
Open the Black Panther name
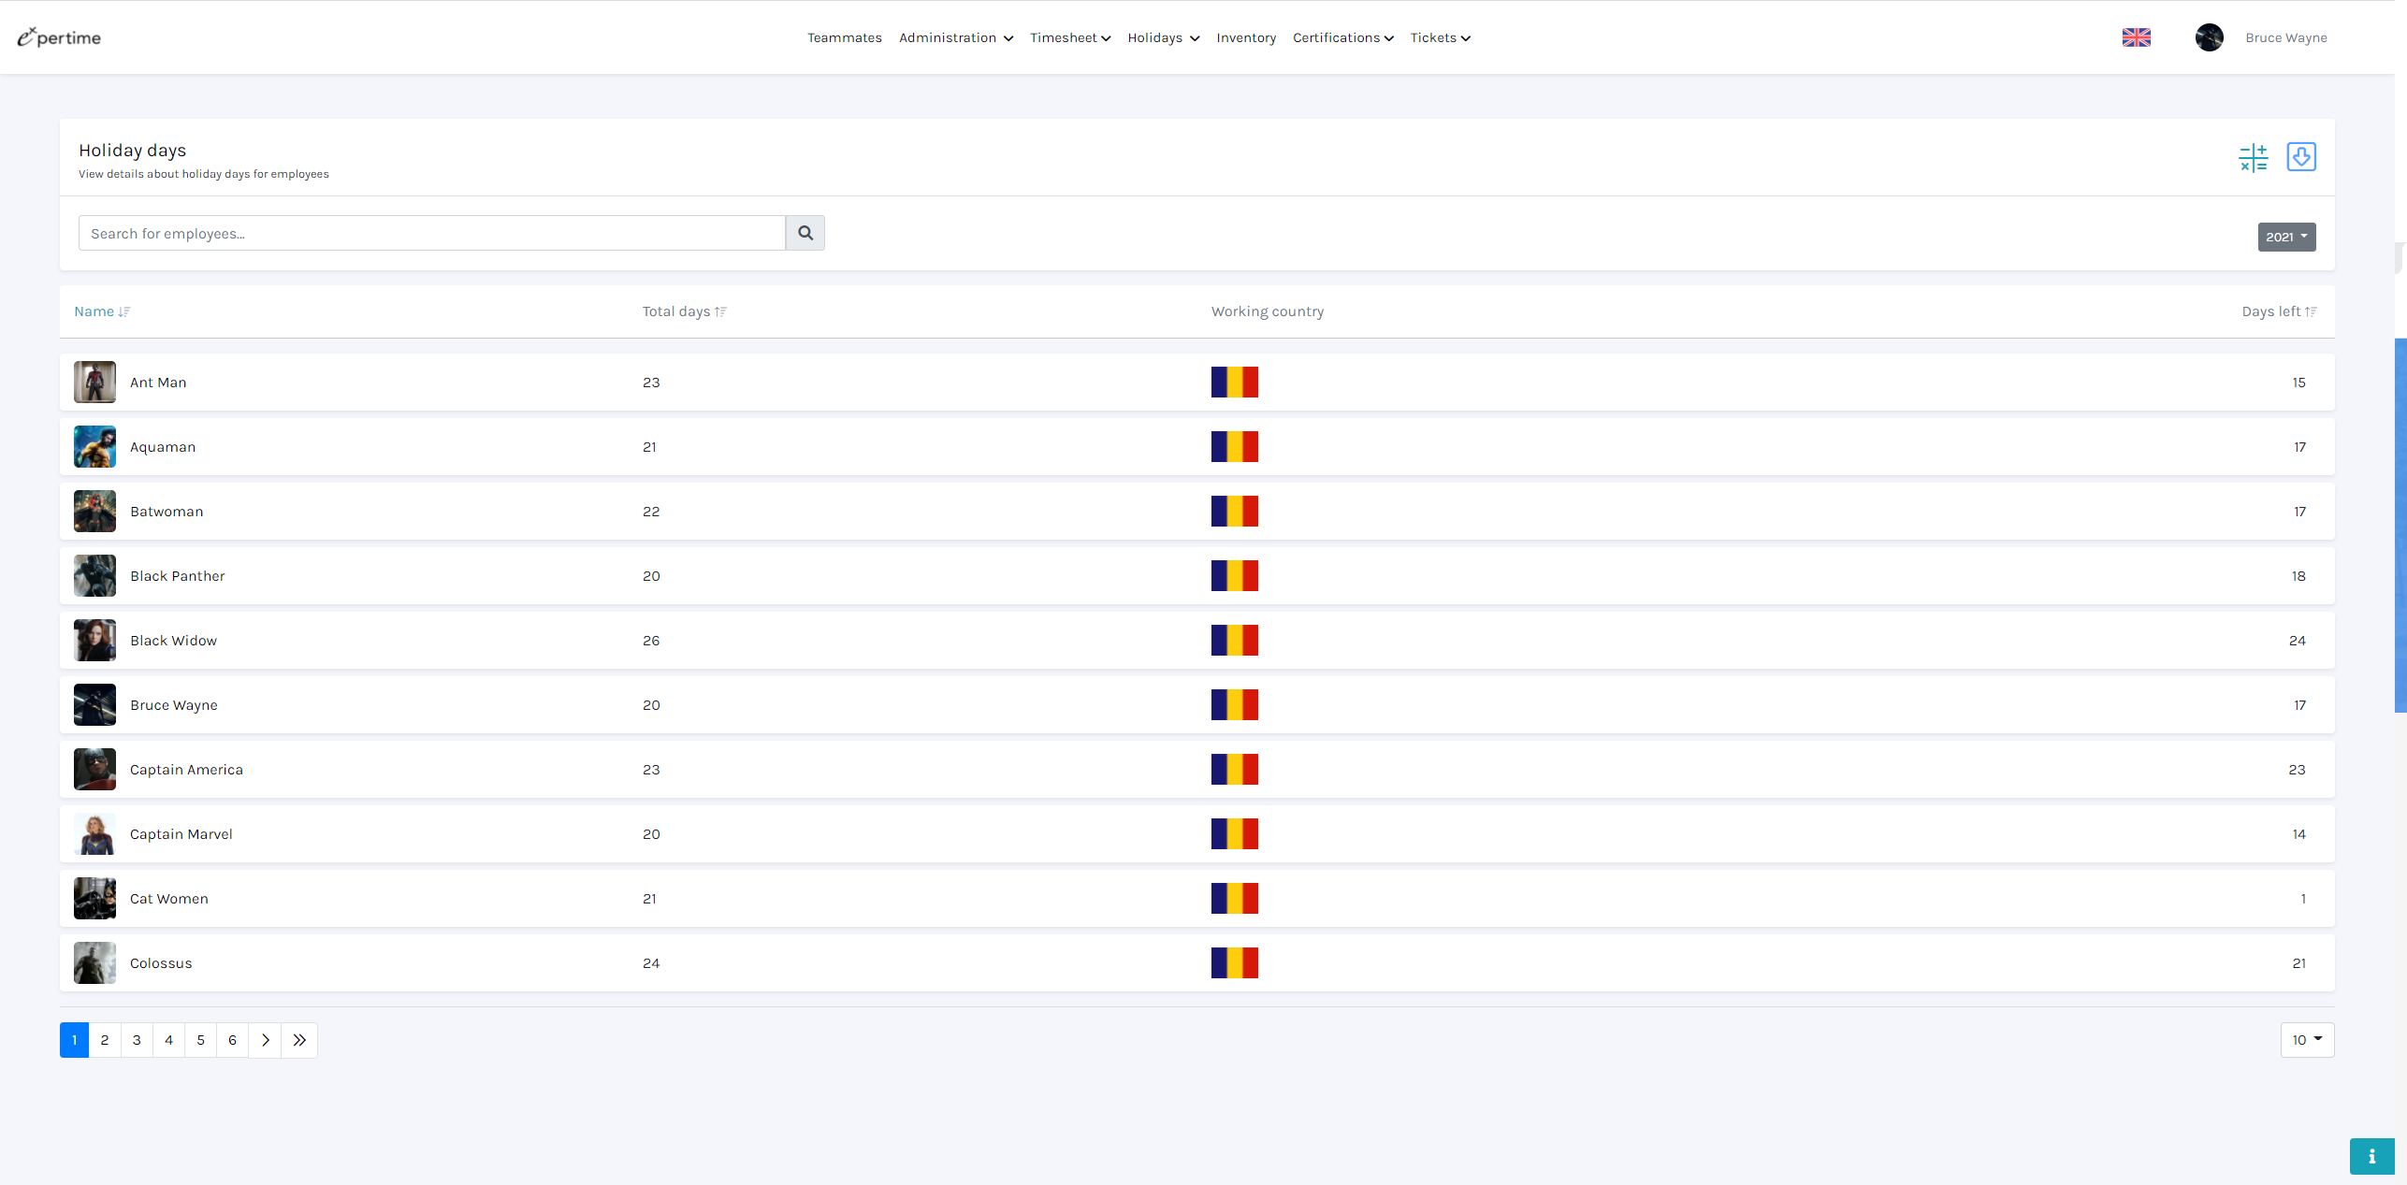coord(178,576)
